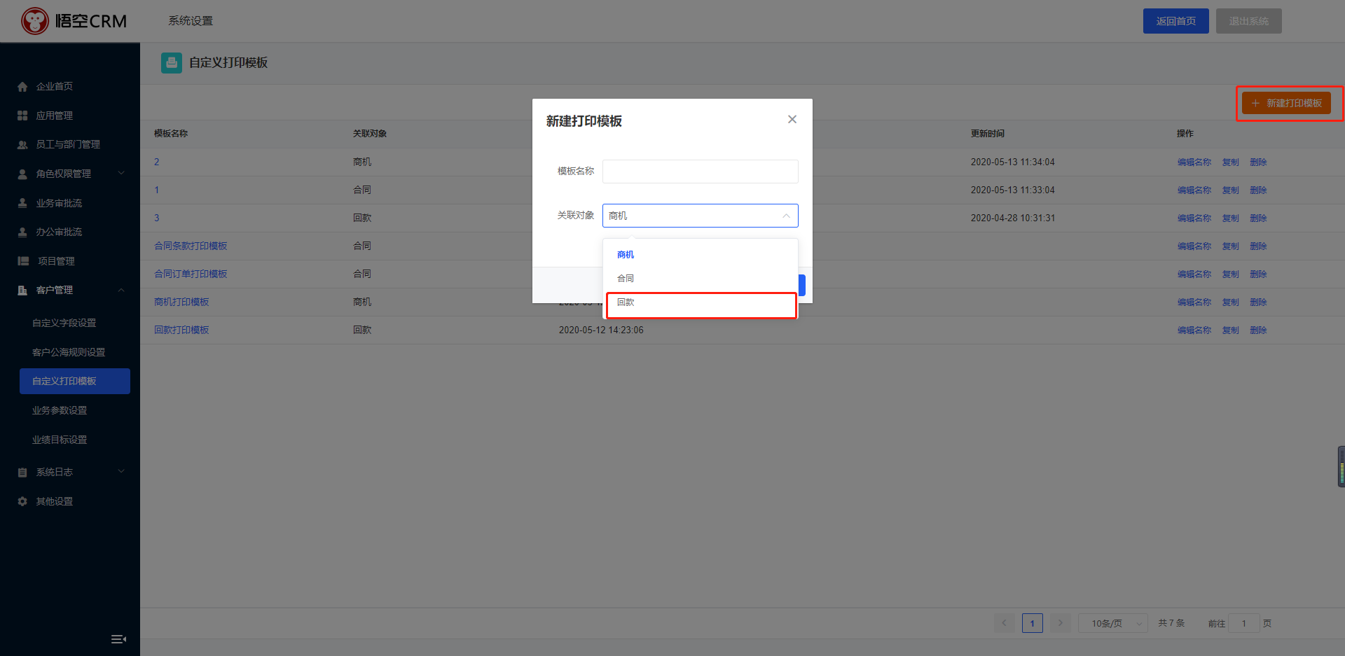Click 复制 for 回款打印模板

coord(1231,330)
